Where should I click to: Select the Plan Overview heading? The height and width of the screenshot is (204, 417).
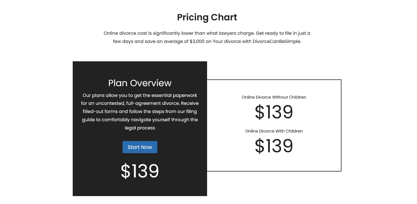coord(140,83)
